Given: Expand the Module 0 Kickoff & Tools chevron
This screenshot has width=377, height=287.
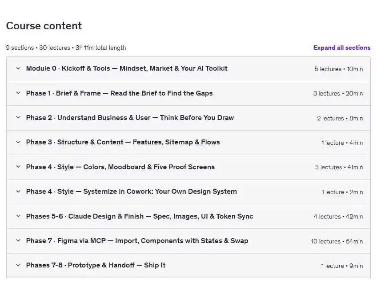Looking at the screenshot, I should [18, 68].
